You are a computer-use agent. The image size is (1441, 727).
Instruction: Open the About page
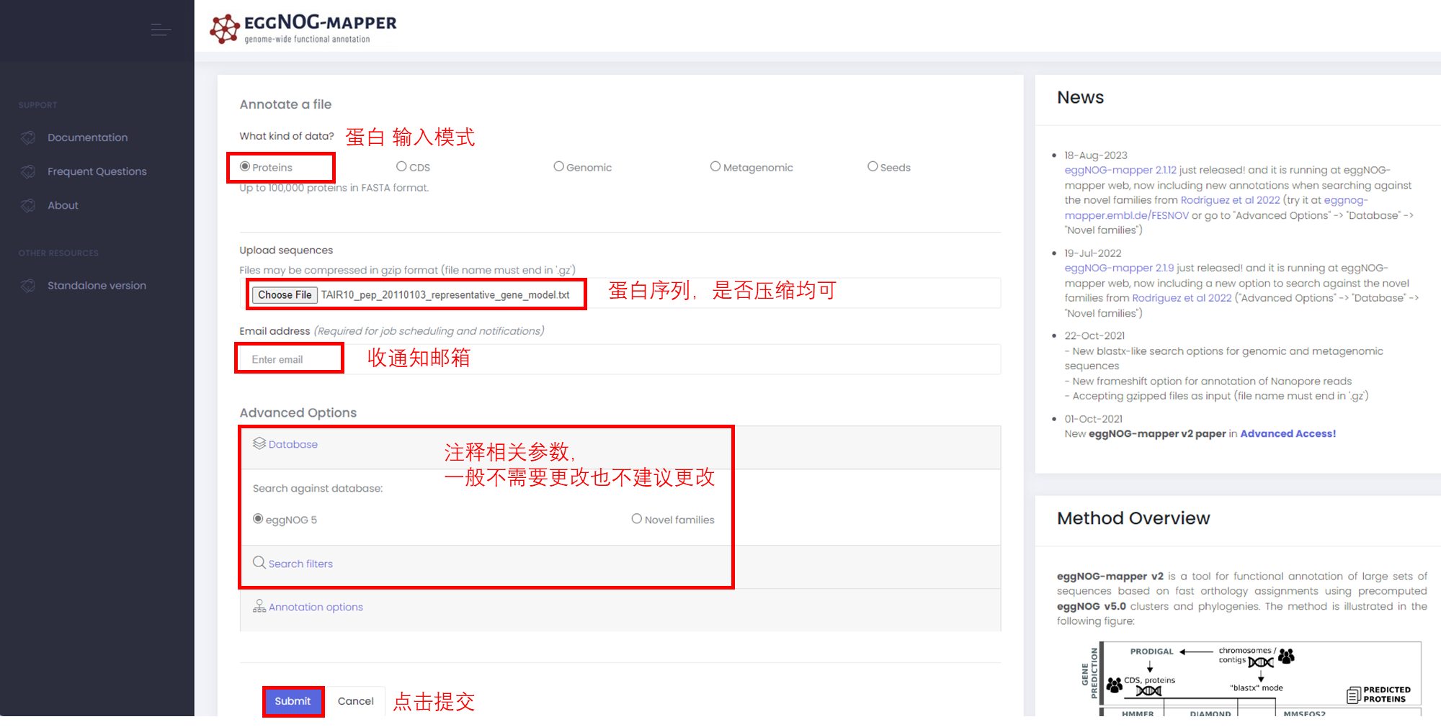point(63,205)
